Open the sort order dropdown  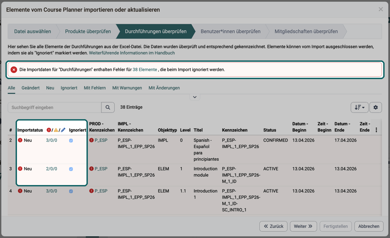click(359, 107)
